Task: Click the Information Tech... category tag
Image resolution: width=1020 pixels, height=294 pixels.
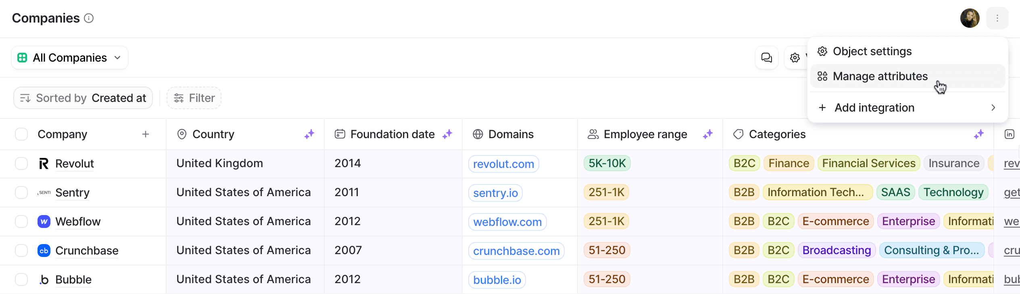Action: (818, 192)
